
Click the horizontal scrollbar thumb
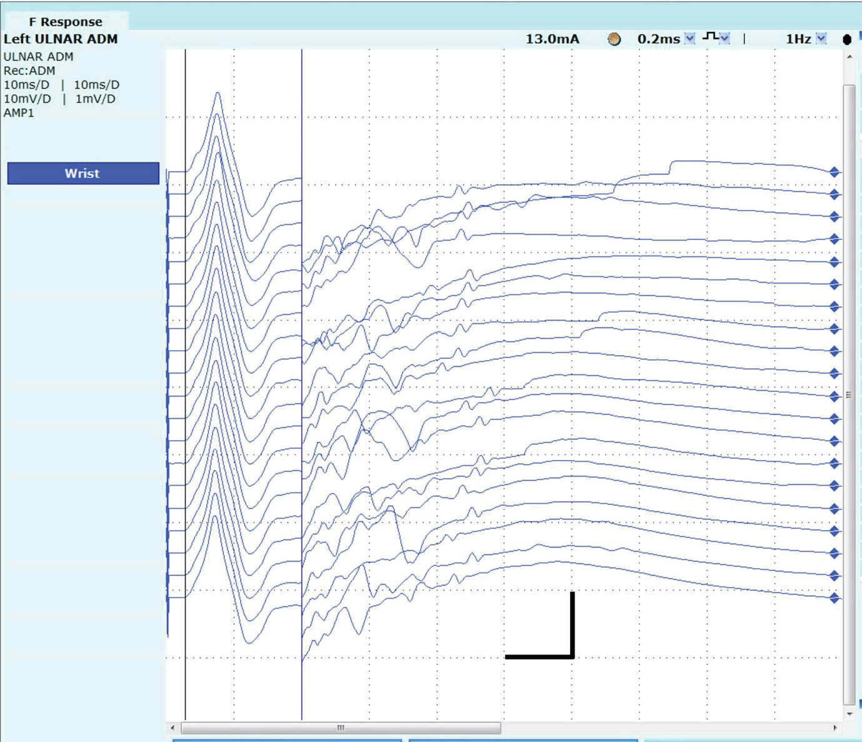click(x=341, y=728)
